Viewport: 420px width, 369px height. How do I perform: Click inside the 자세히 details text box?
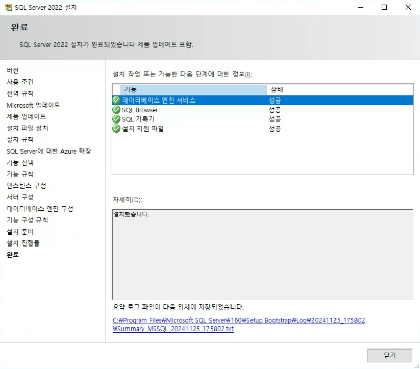point(262,254)
